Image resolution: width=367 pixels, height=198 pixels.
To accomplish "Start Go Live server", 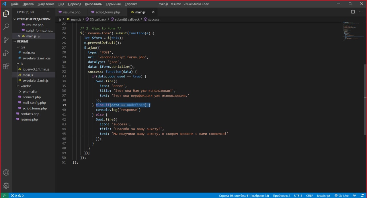I will [x=341, y=195].
